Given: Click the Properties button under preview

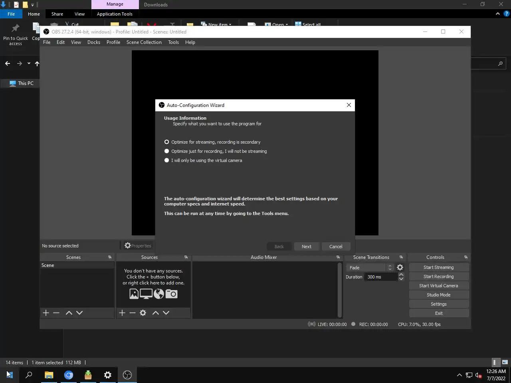Looking at the screenshot, I should pos(138,246).
